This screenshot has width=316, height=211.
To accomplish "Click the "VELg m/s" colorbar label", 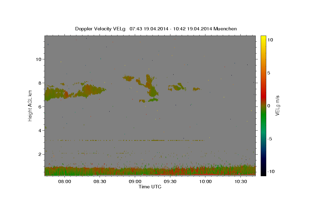I will tap(278, 105).
